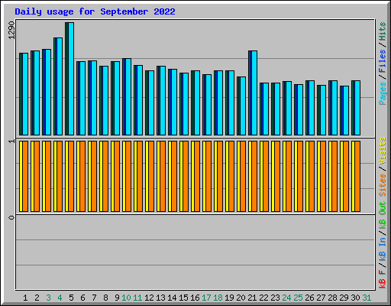Screen dimensions: 391x306
Task: Click the cyan hits bar for day 1
Action: [25, 94]
